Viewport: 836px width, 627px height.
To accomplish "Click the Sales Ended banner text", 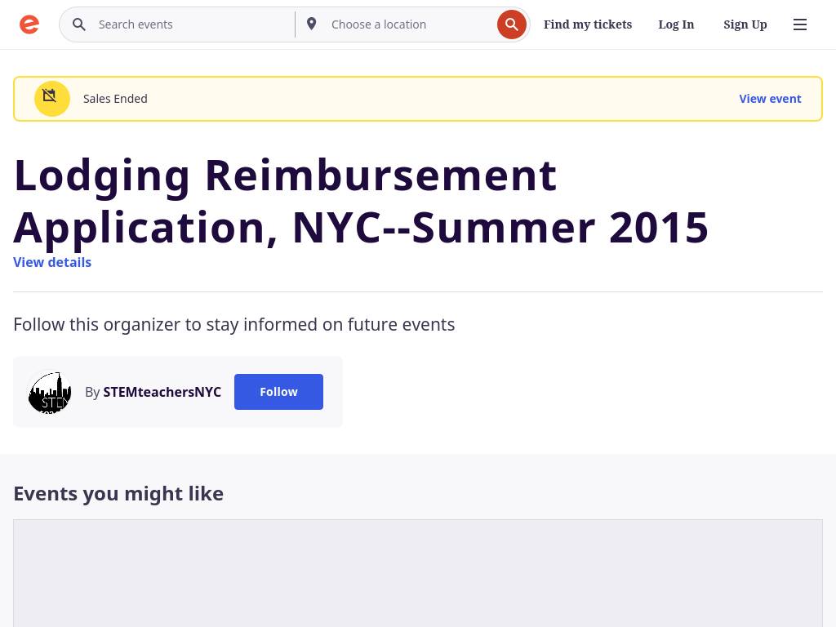I will (x=115, y=99).
